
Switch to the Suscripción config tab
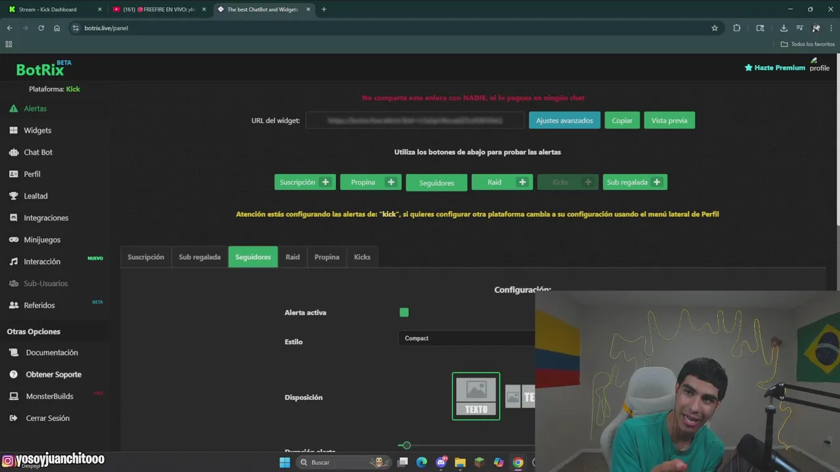(x=146, y=257)
